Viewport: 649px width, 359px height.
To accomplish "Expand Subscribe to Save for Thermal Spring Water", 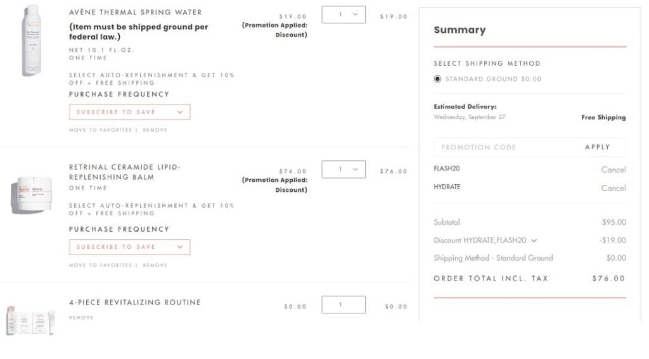I will tap(129, 112).
